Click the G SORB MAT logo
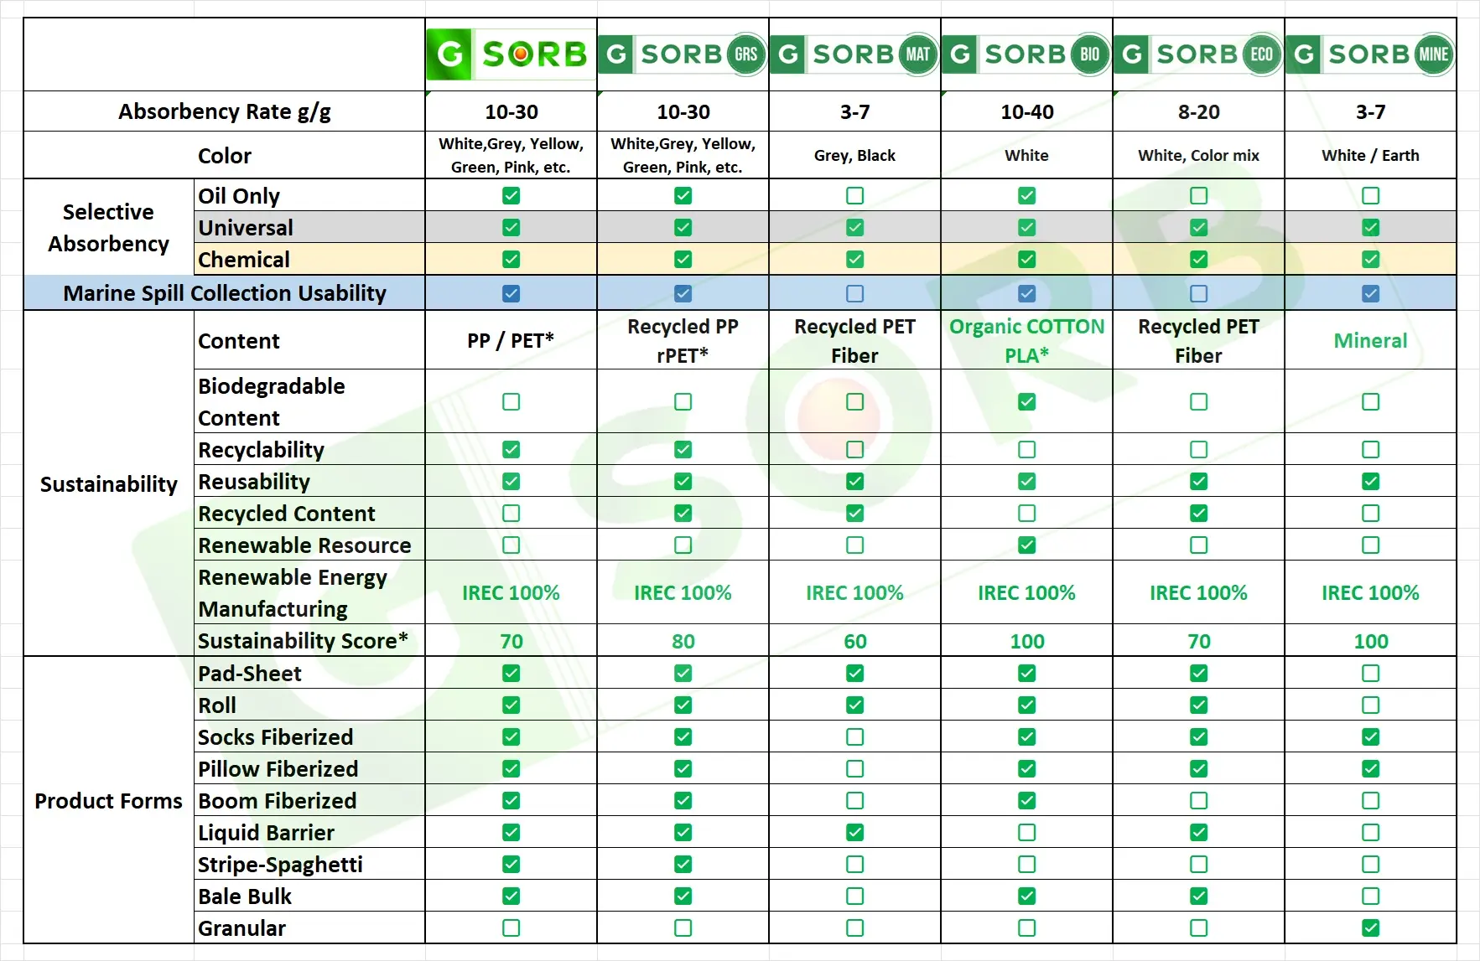Image resolution: width=1480 pixels, height=961 pixels. [854, 54]
